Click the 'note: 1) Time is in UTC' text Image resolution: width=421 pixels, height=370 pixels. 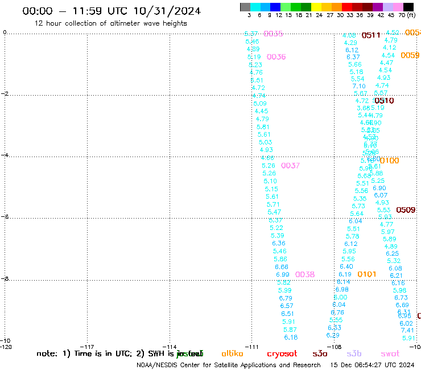(84, 353)
